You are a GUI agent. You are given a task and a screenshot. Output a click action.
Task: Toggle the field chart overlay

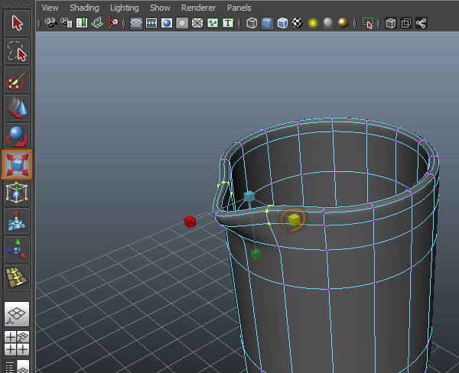pyautogui.click(x=197, y=23)
